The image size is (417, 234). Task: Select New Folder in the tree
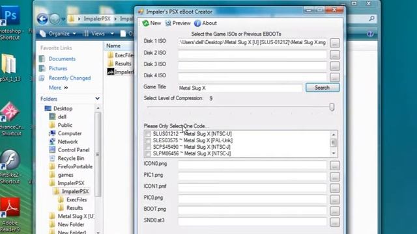pyautogui.click(x=71, y=224)
